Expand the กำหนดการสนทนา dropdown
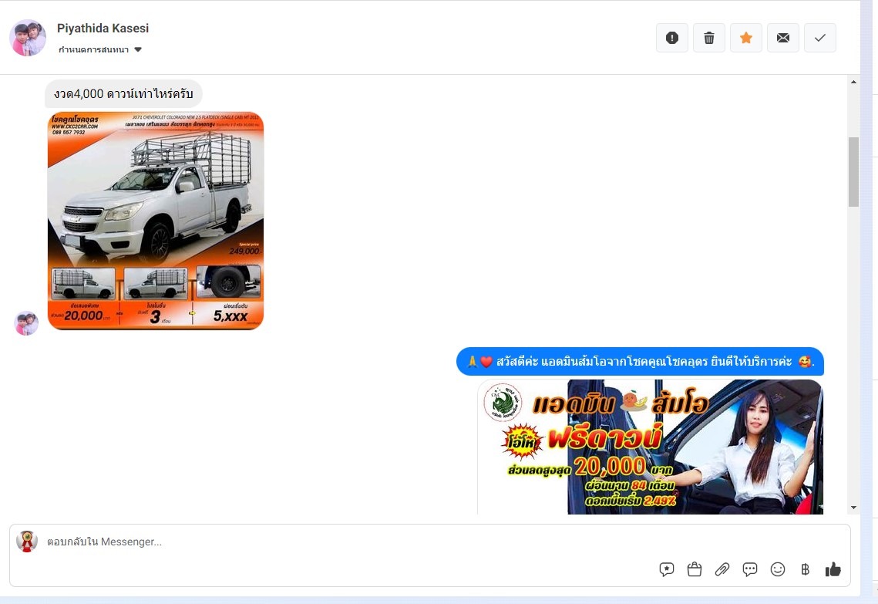 pos(99,49)
